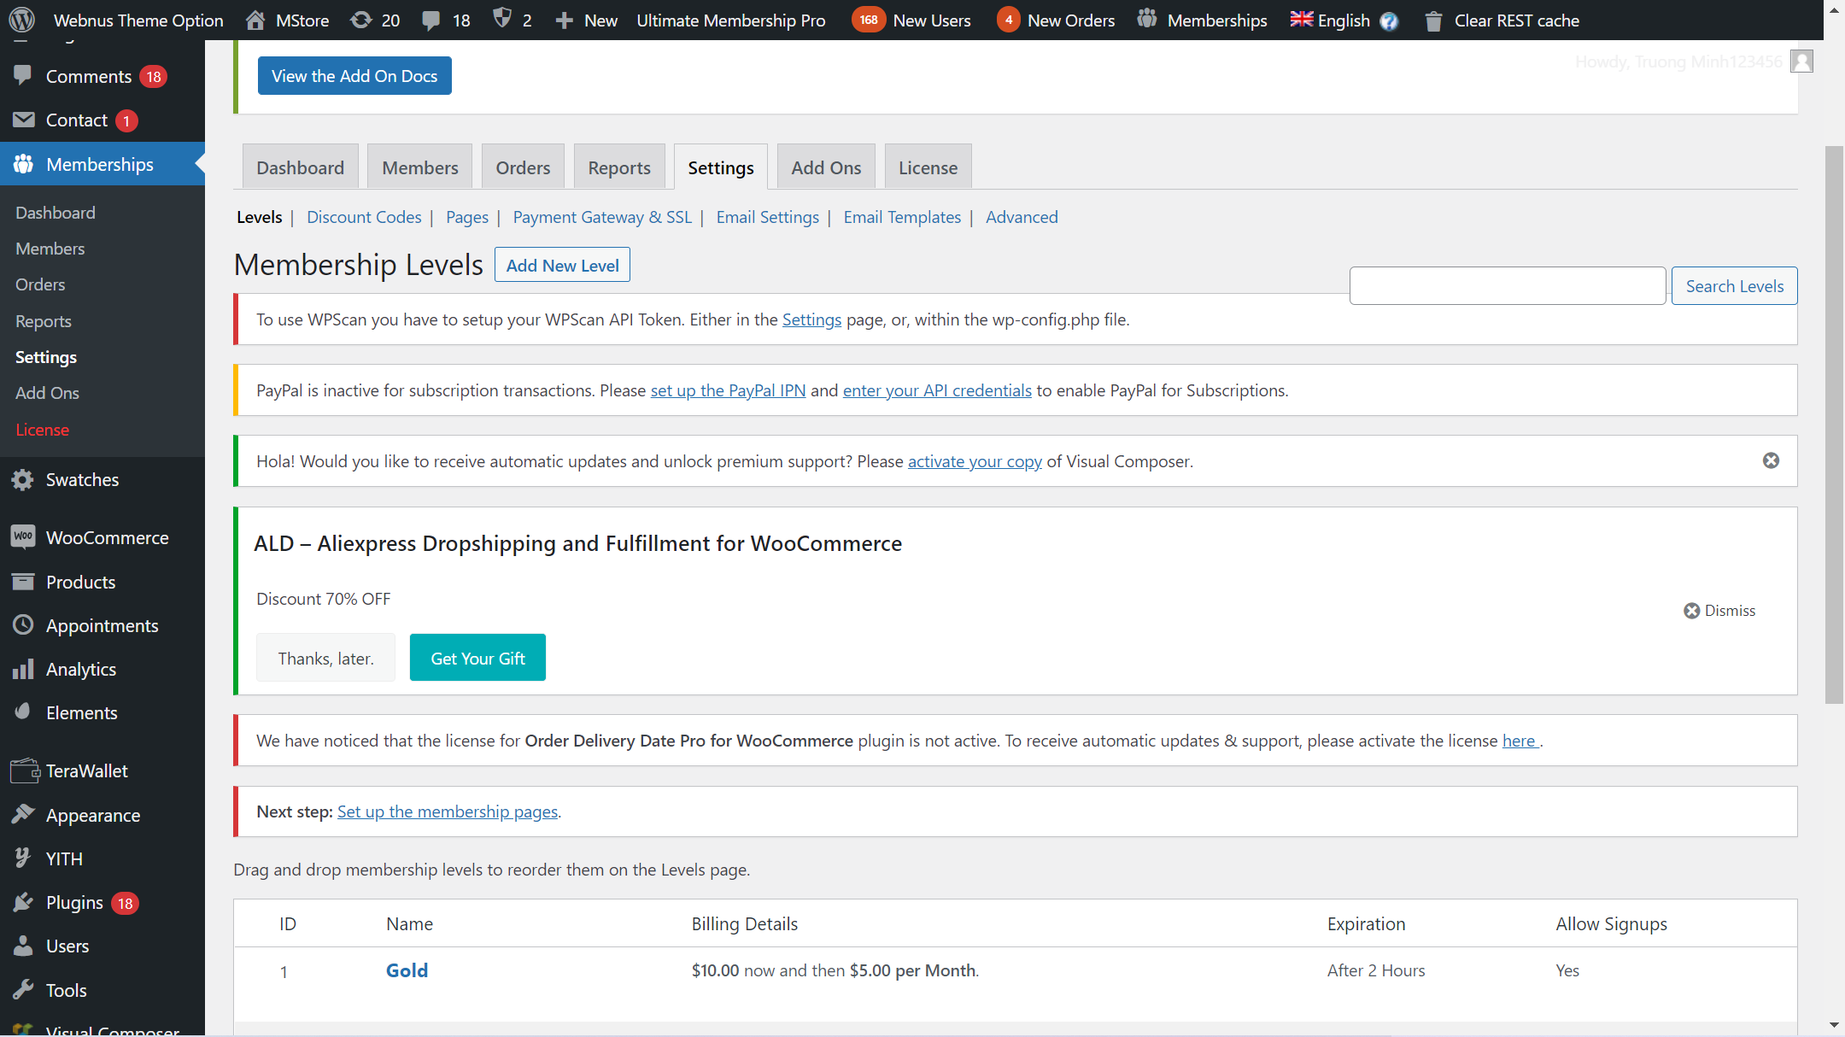
Task: Open the WordPress logo menu
Action: click(22, 19)
